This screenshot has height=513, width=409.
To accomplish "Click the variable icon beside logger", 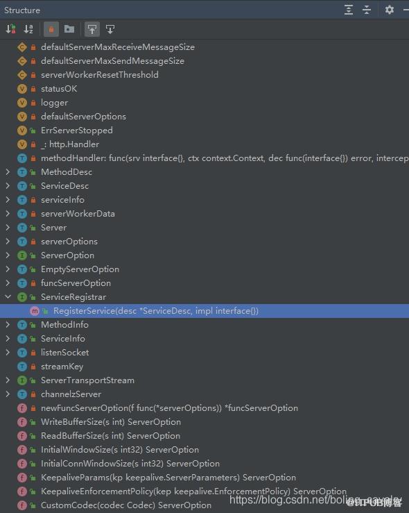I will click(x=22, y=103).
